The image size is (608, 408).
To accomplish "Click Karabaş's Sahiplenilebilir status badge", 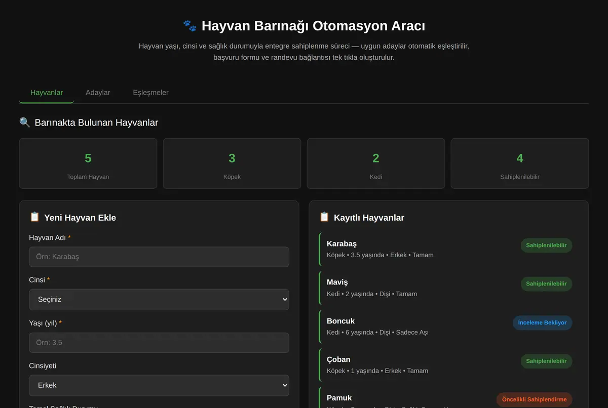I will point(546,246).
